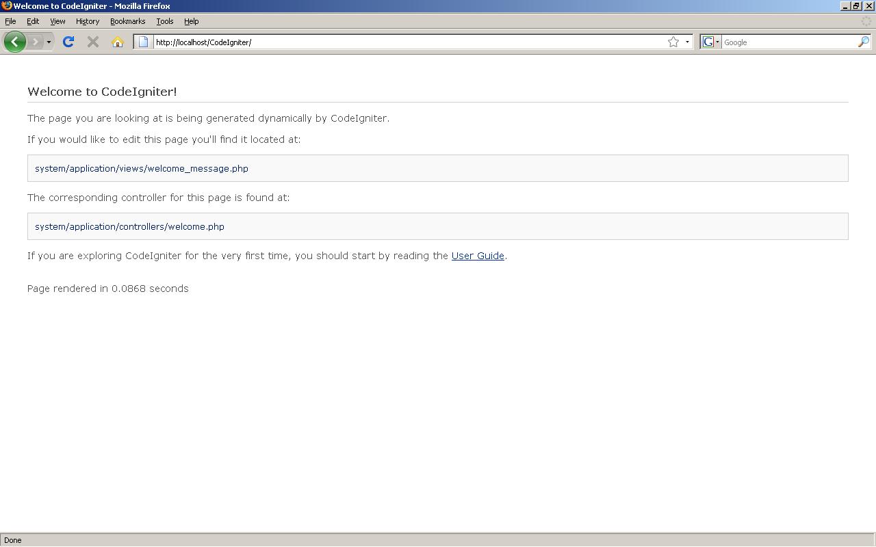Click the URL address field
The width and height of the screenshot is (876, 547).
pos(409,42)
